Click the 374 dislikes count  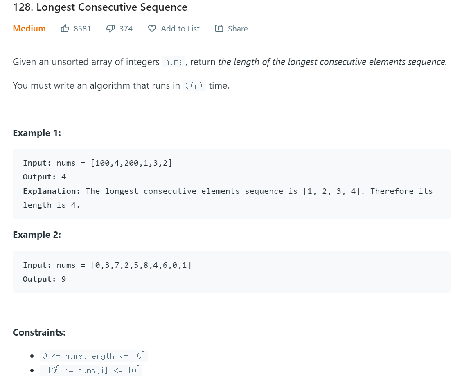[126, 29]
